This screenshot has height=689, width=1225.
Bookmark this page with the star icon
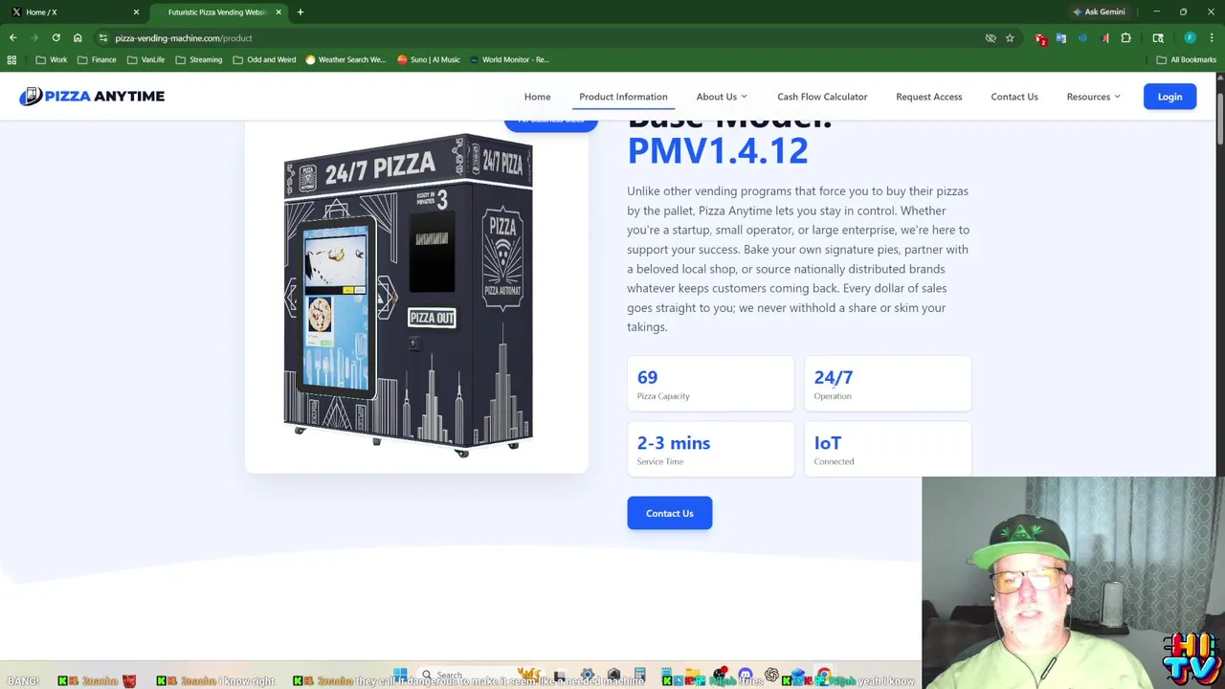click(1010, 38)
